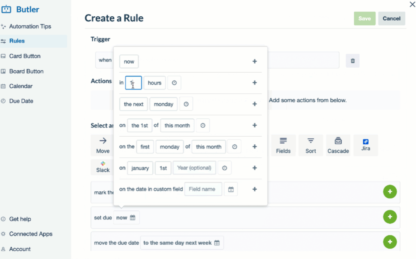Image resolution: width=416 pixels, height=259 pixels.
Task: Click the clock icon beside the next monday
Action: coord(186,104)
